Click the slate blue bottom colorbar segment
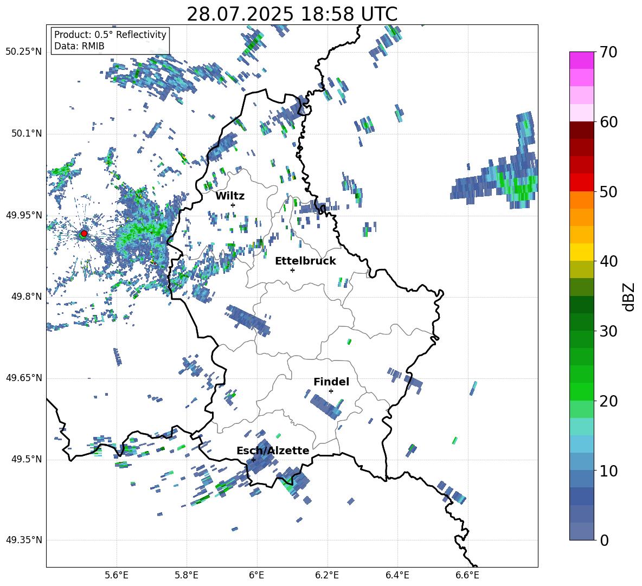 click(581, 531)
